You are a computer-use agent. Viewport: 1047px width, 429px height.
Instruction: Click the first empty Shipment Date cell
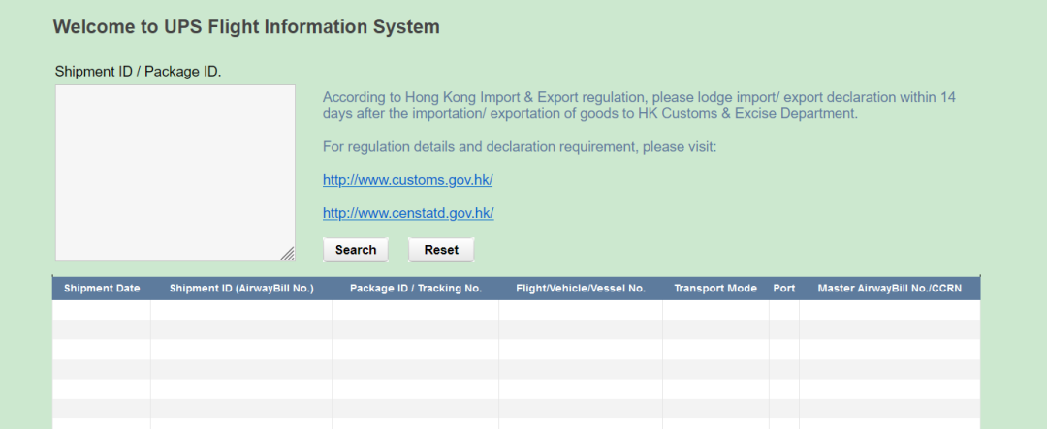coord(102,310)
